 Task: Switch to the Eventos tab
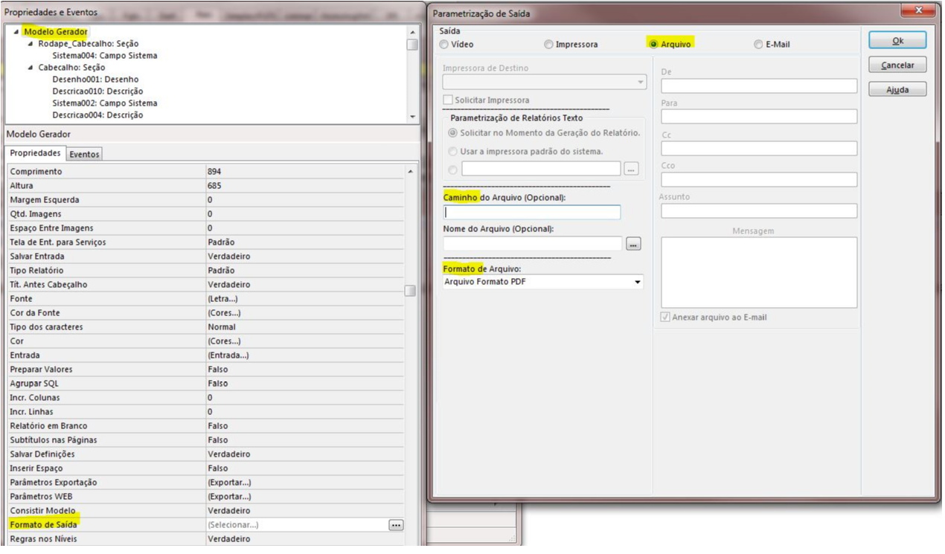click(84, 154)
